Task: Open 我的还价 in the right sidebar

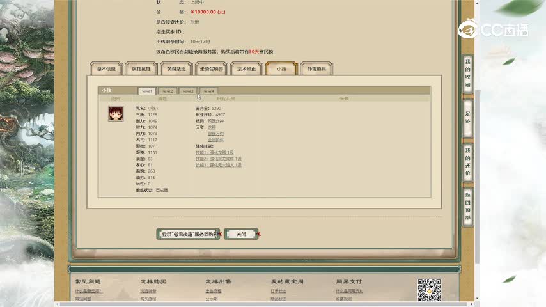Action: coord(467,162)
